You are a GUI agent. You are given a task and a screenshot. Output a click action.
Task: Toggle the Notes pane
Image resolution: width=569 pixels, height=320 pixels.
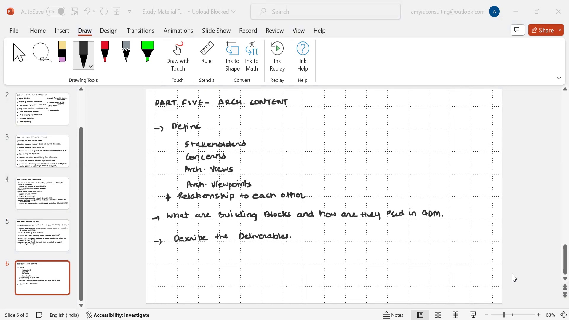click(393, 315)
